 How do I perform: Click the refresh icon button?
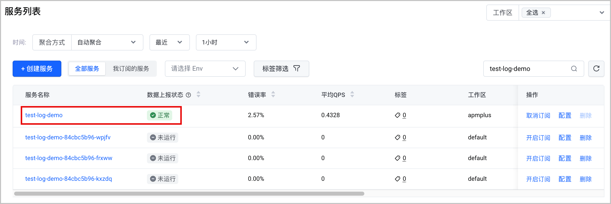tap(596, 69)
